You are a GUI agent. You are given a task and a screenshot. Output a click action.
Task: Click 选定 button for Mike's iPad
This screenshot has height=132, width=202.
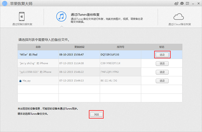pyautogui.click(x=162, y=55)
